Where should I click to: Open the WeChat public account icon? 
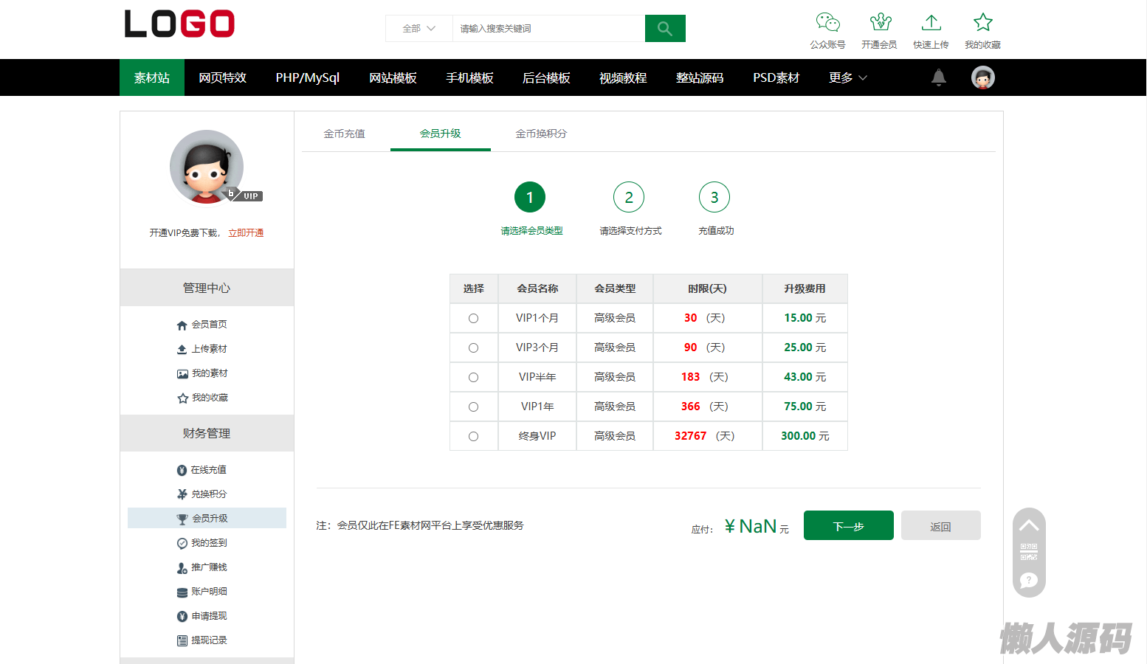(x=827, y=23)
